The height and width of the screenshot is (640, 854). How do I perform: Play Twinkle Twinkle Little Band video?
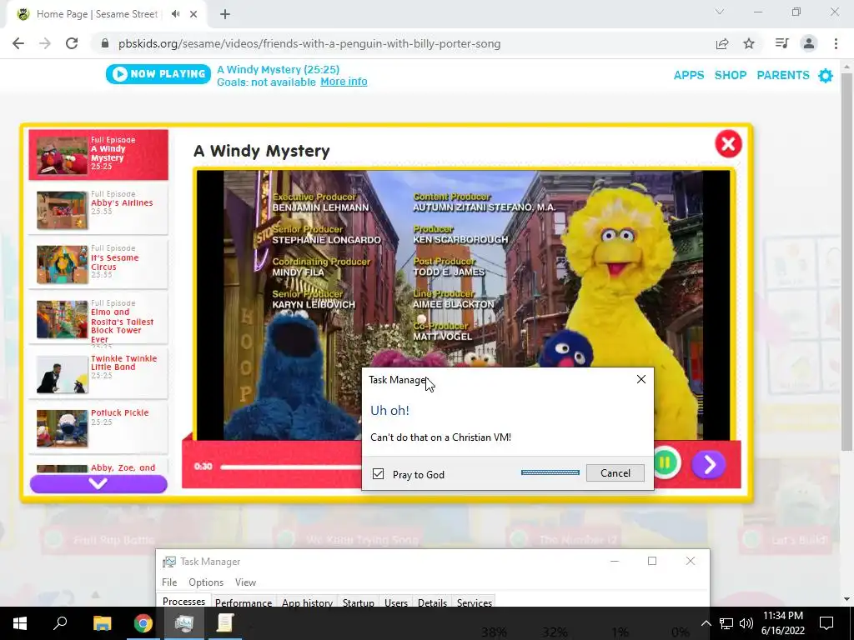pyautogui.click(x=98, y=374)
